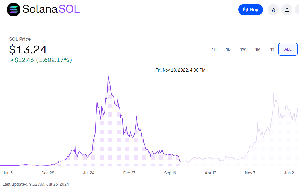299x190 pixels.
Task: Click the $13.24 price value
Action: (x=28, y=49)
